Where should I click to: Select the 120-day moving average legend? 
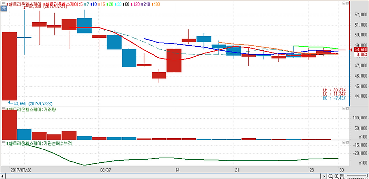[x=136, y=4]
